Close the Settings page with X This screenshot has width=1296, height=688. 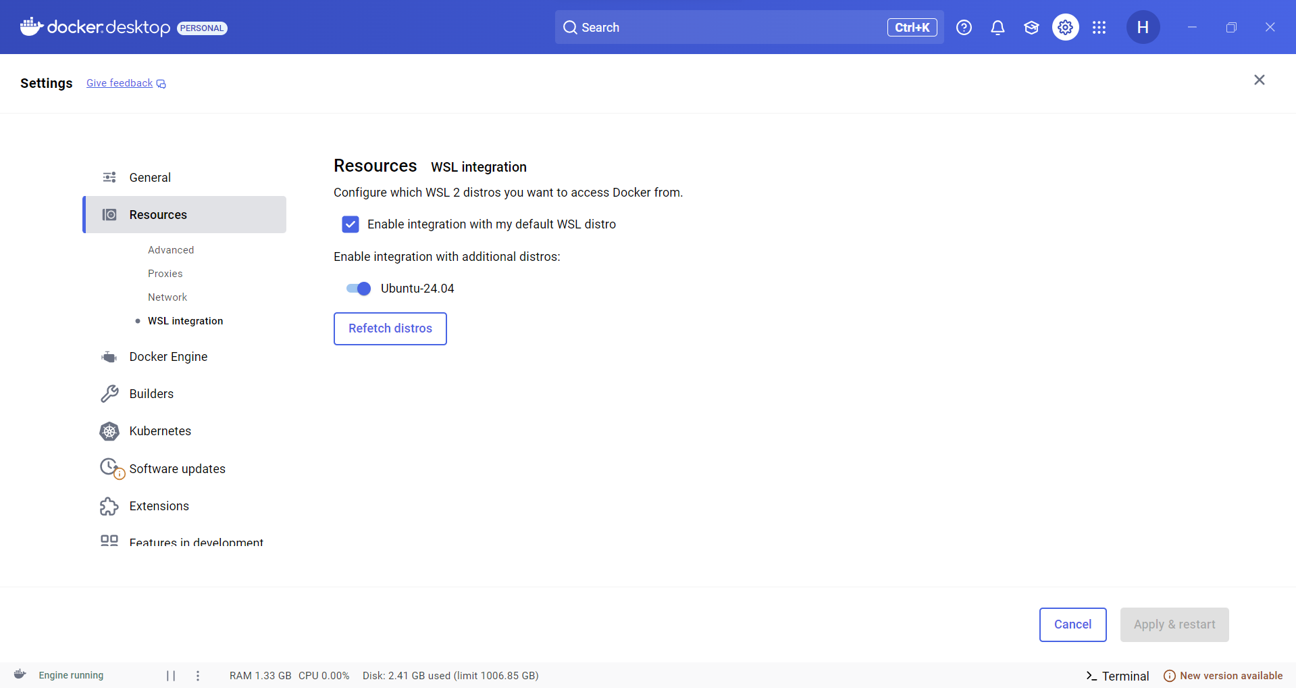[x=1259, y=80]
